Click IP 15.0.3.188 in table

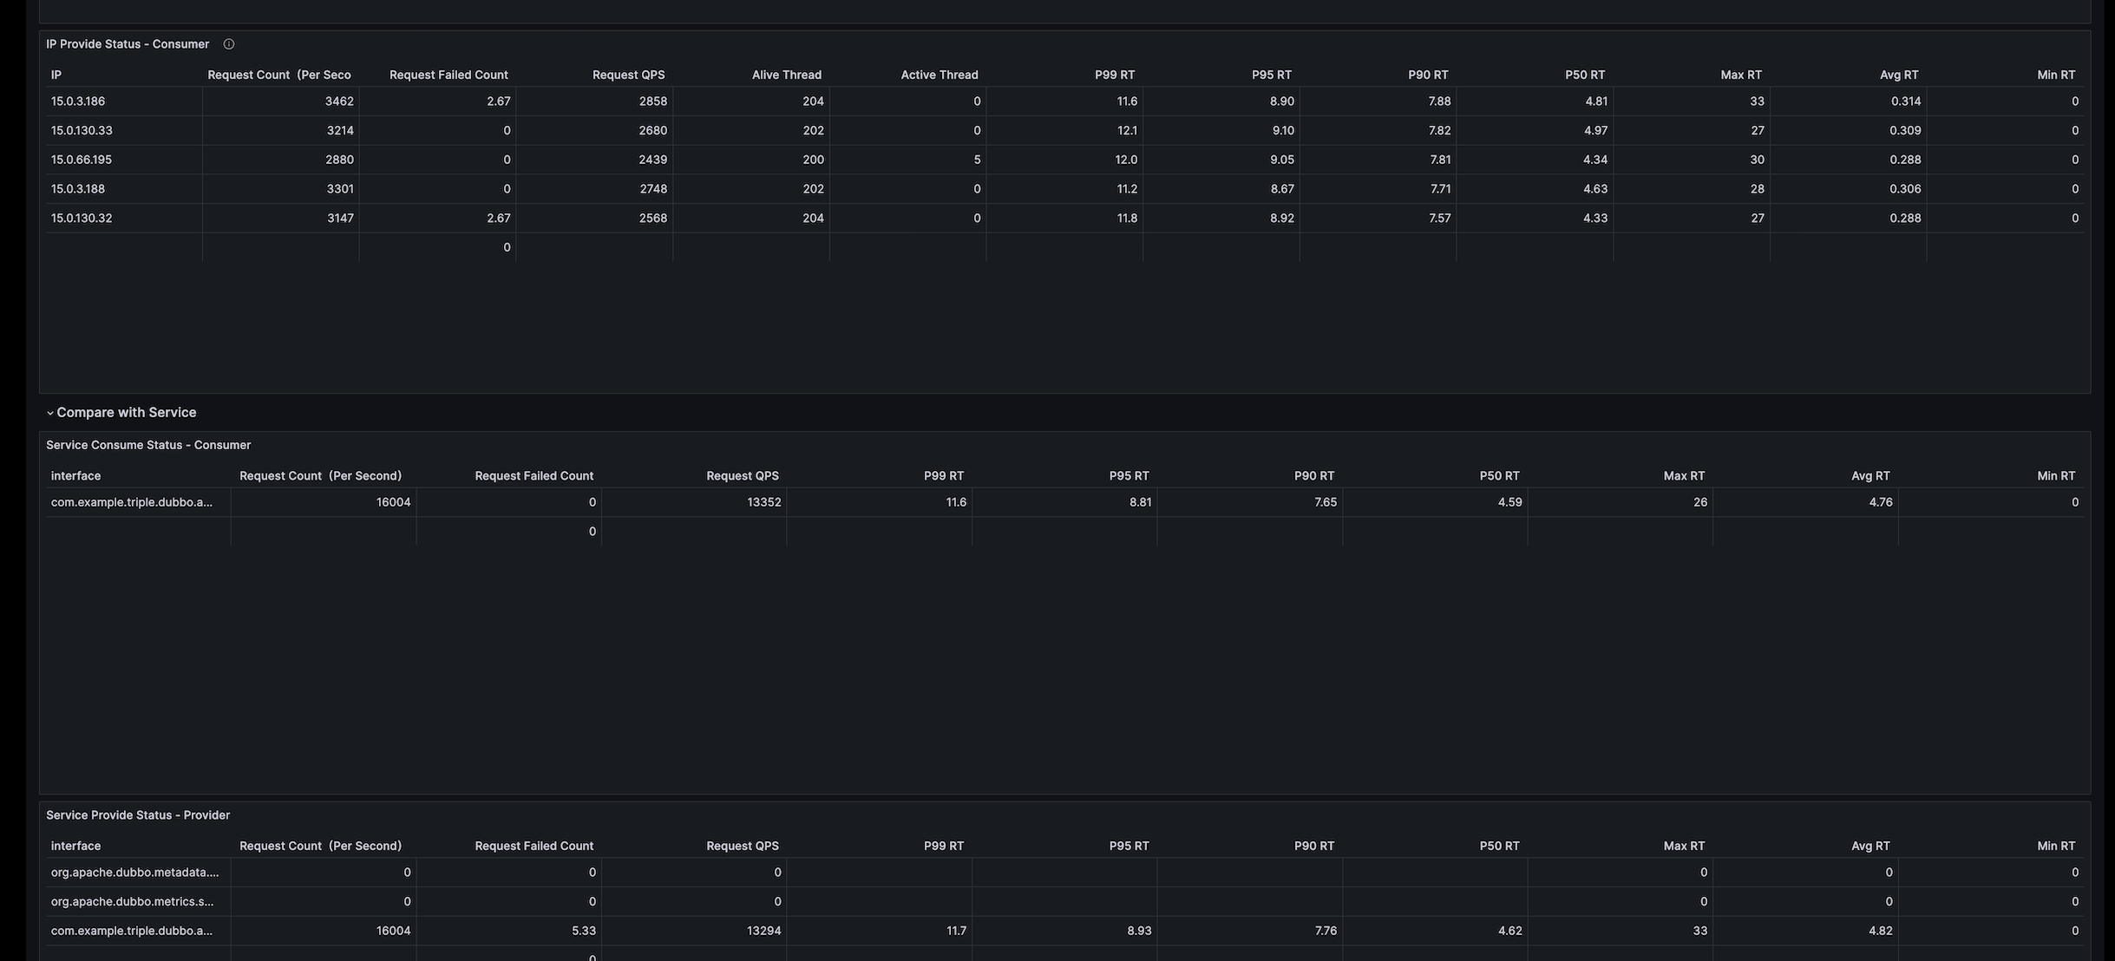click(78, 189)
